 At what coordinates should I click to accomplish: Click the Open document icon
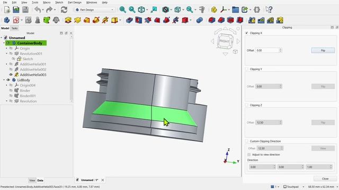16,9
